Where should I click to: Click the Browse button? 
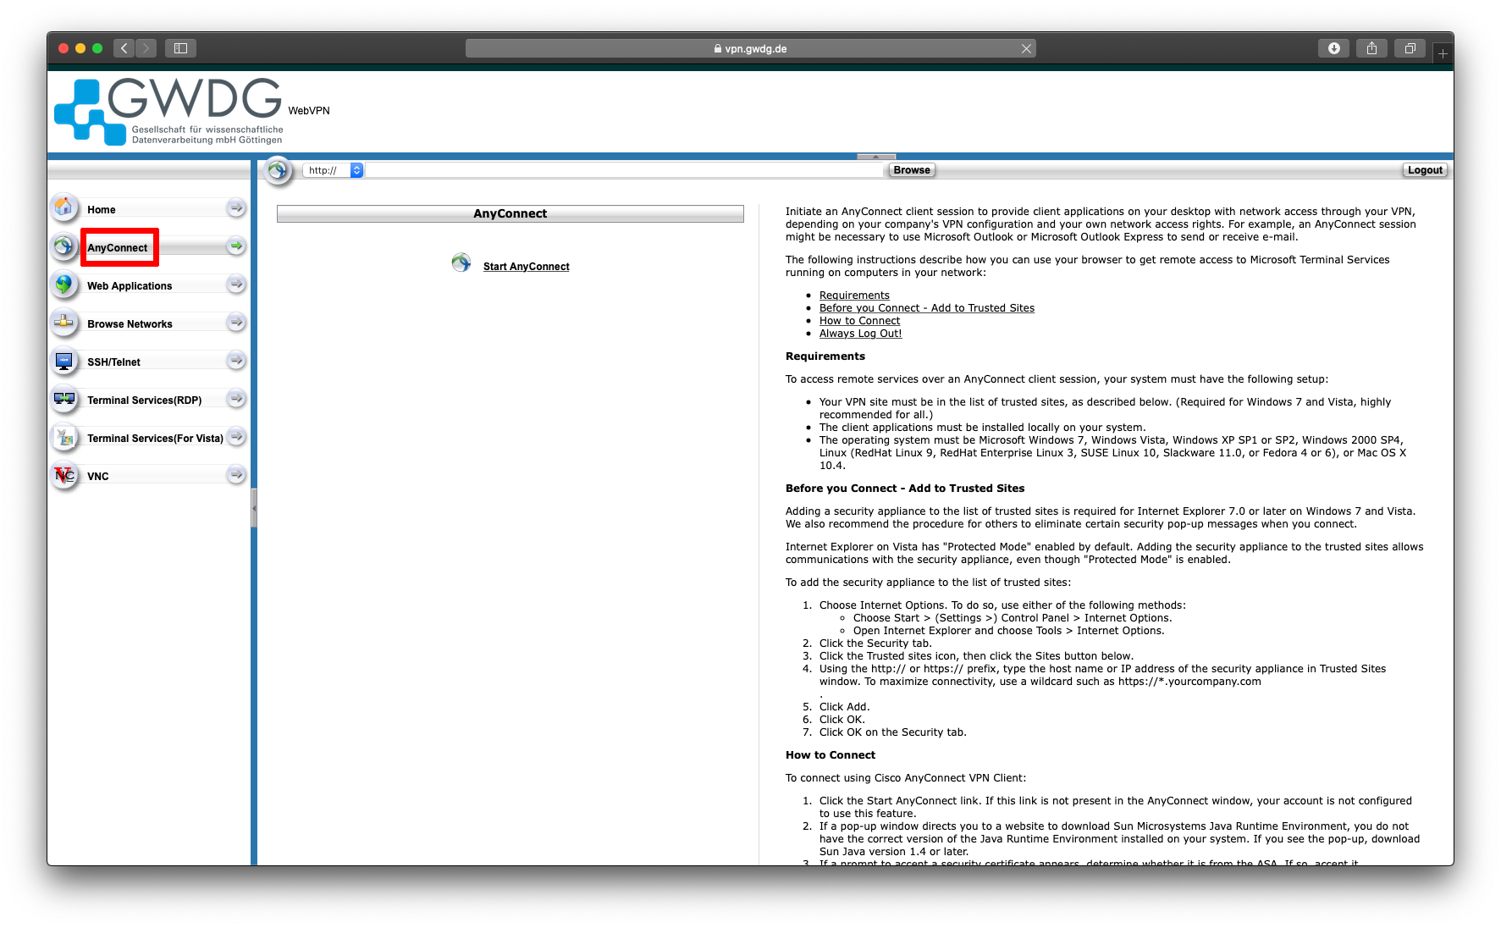click(912, 170)
